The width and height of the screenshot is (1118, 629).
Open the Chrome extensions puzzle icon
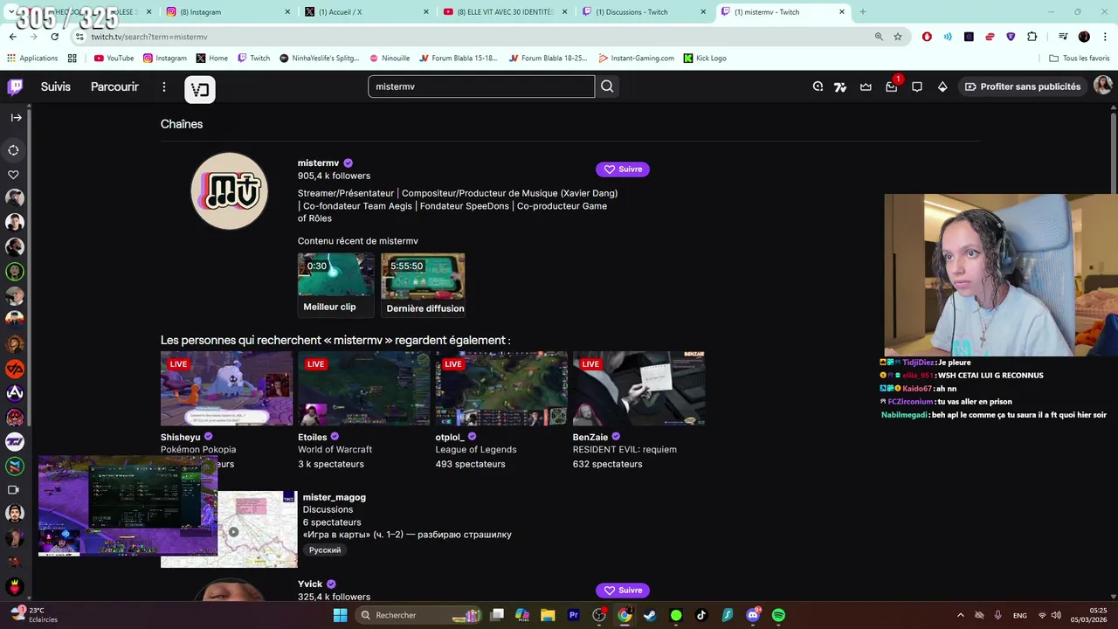1032,37
